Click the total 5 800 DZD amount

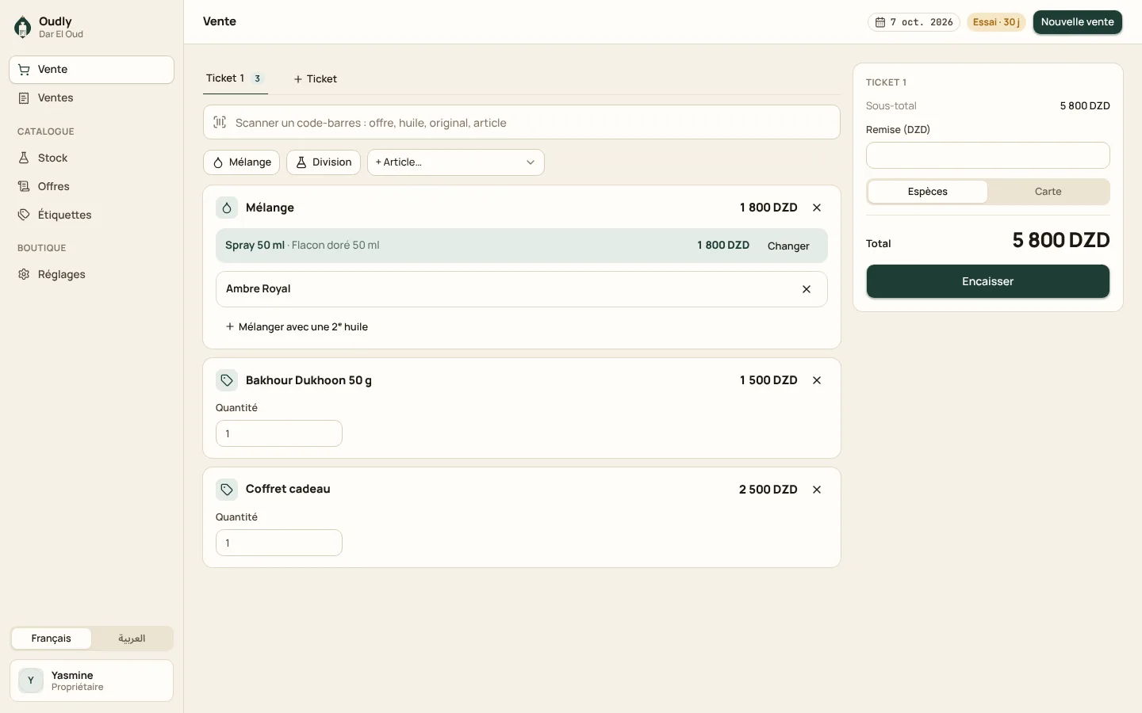[1060, 240]
